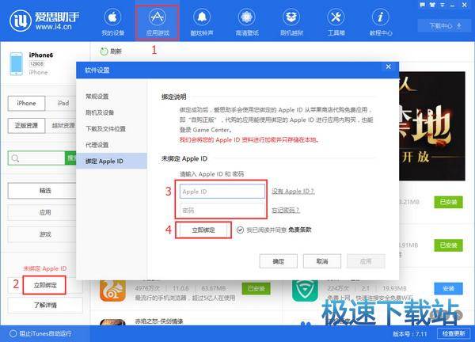Open the 刷机越狱 flash and jailbreak section

291,22
